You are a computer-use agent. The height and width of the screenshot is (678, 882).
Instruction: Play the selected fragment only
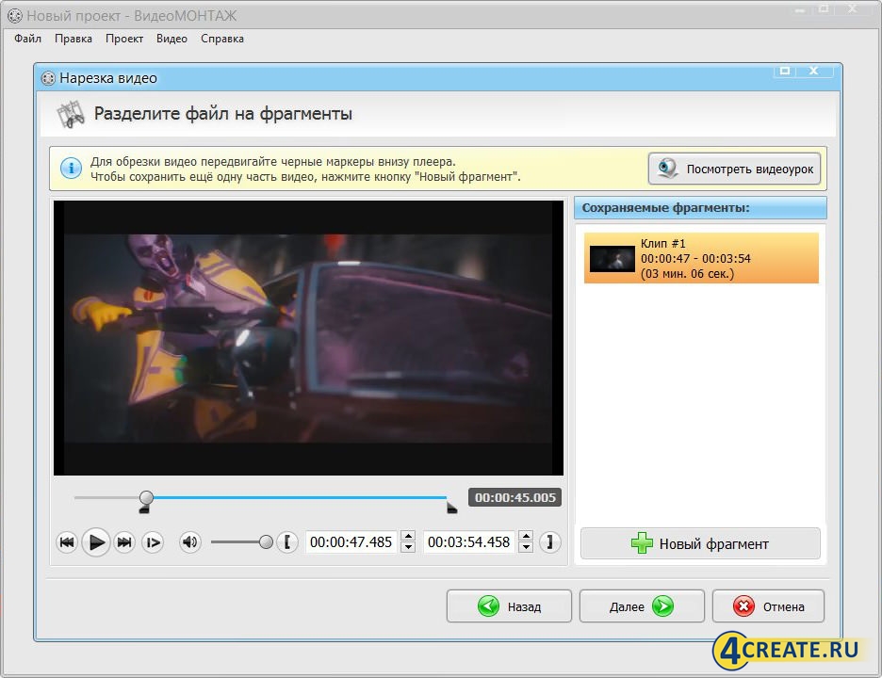(x=153, y=542)
